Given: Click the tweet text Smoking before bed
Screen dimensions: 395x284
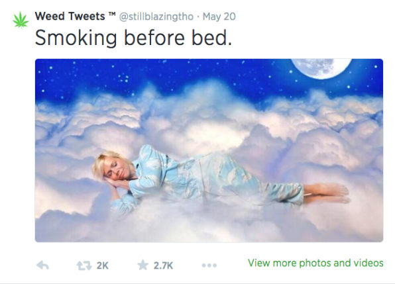Looking at the screenshot, I should tap(133, 38).
